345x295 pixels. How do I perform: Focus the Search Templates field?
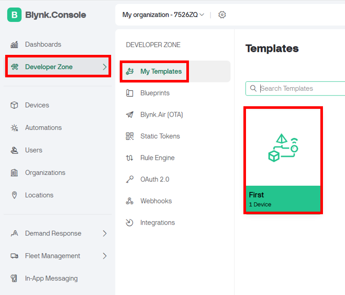coord(295,89)
